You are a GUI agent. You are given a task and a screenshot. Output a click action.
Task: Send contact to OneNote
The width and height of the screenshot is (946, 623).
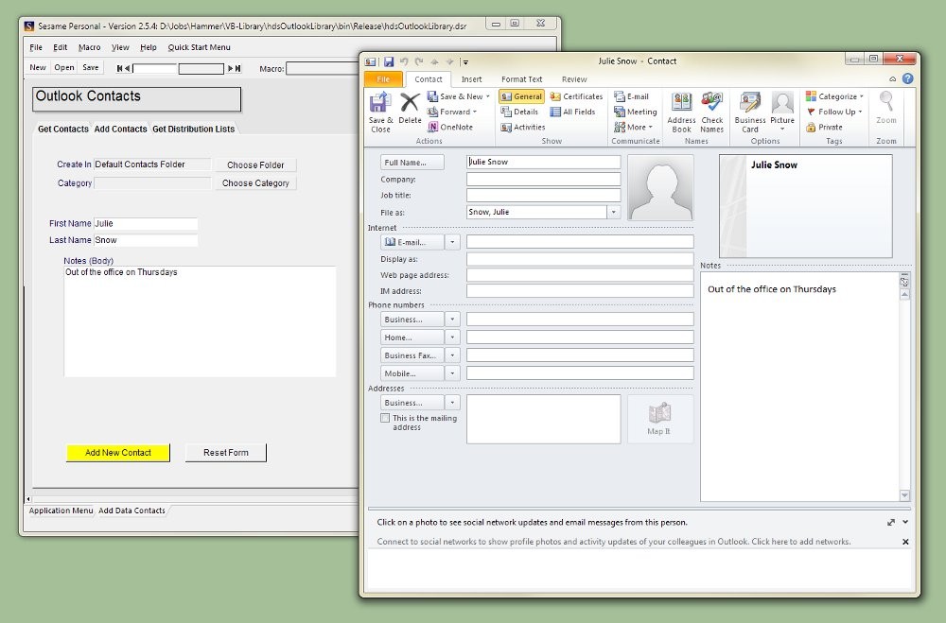450,127
